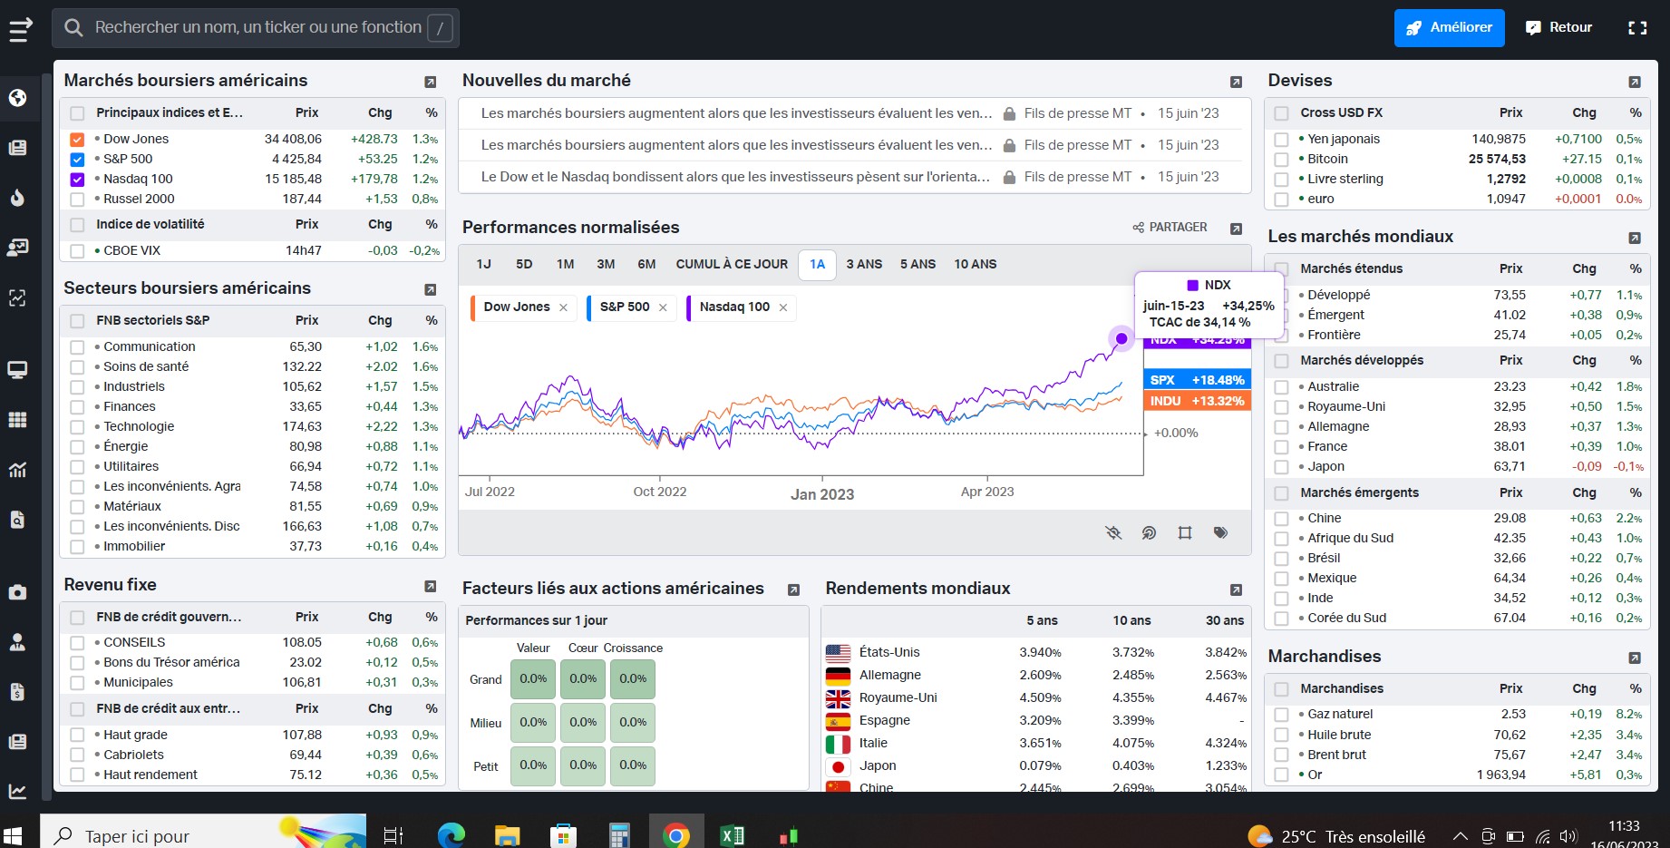Click the Retour feedback button
The width and height of the screenshot is (1670, 848).
click(x=1558, y=28)
